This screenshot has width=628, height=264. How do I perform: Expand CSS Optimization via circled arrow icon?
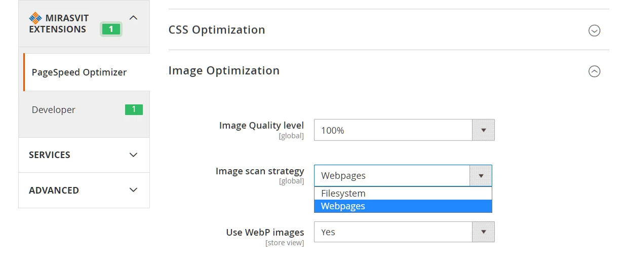tap(594, 30)
